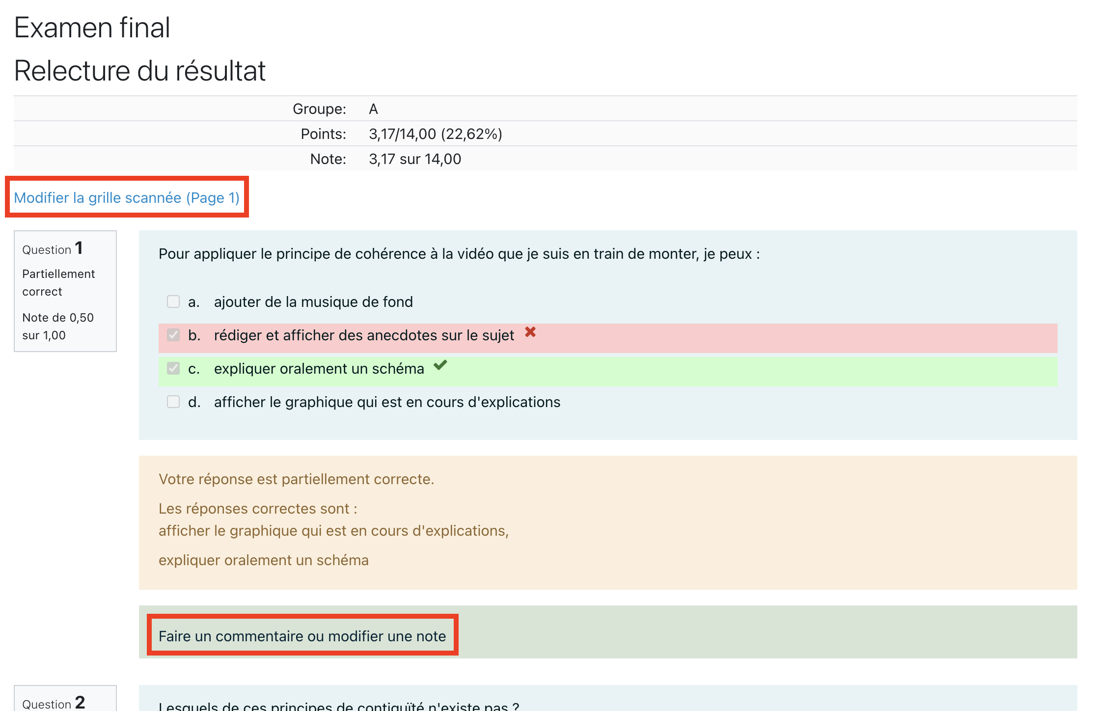Screen dimensions: 1095x711
Task: Click the 'Question 2' info box heading
Action: click(x=54, y=703)
